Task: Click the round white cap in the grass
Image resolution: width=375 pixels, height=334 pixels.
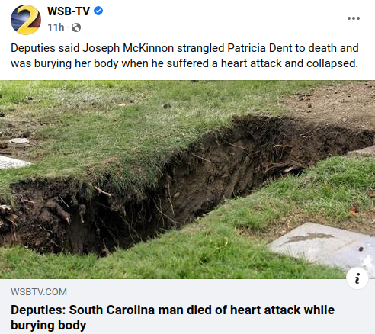Action: click(x=19, y=142)
